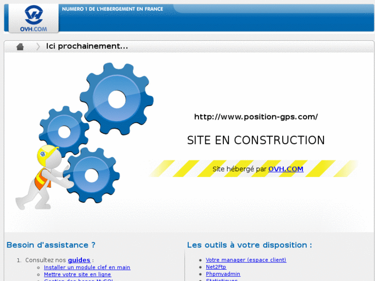Open 'Votre manager (espace client)' link

pyautogui.click(x=246, y=260)
